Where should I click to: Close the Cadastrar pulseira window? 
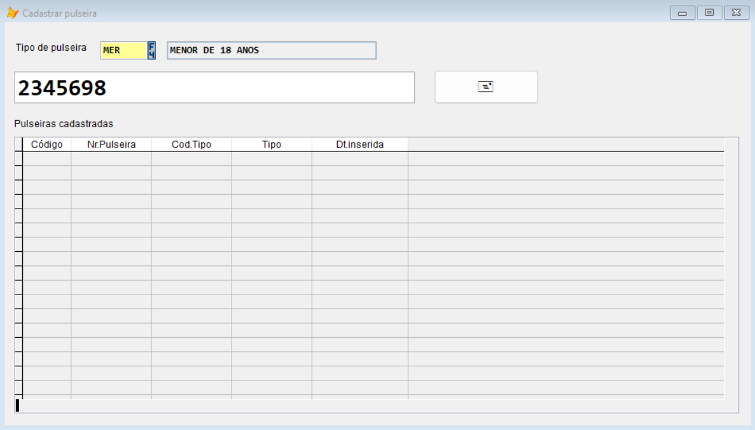pos(736,13)
